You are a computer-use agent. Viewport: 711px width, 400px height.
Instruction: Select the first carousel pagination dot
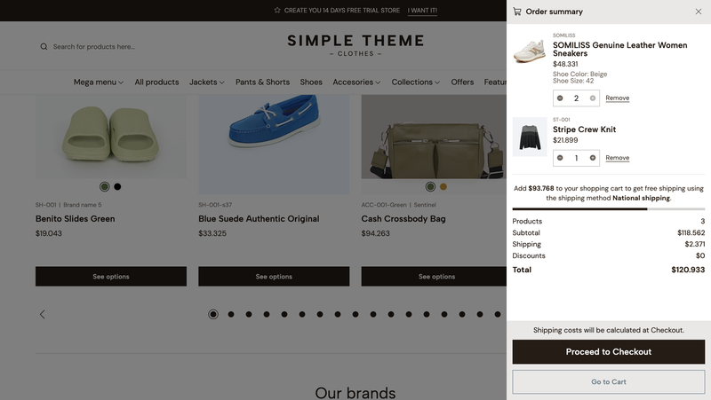(213, 314)
